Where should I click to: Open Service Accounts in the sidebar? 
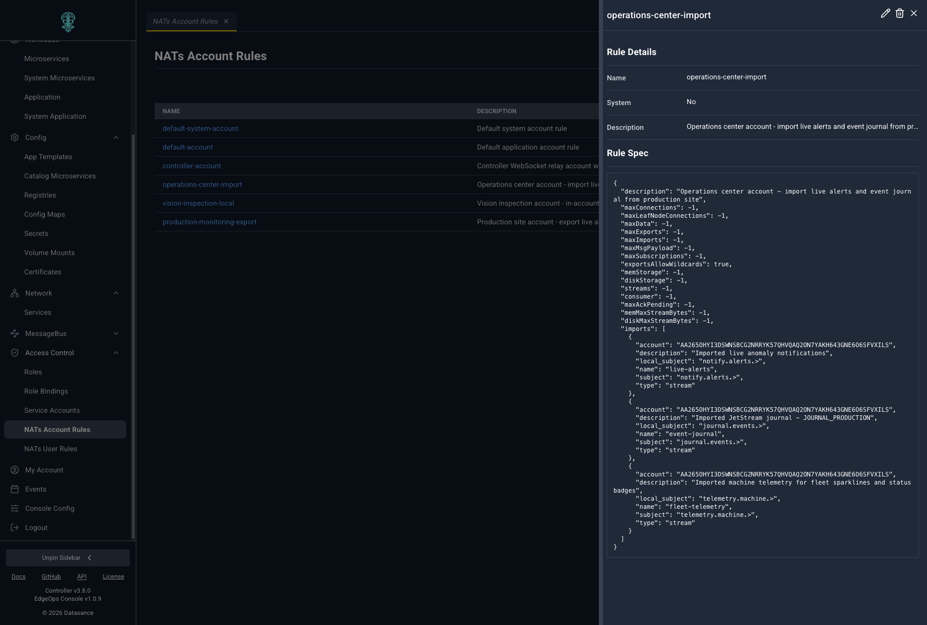tap(52, 410)
